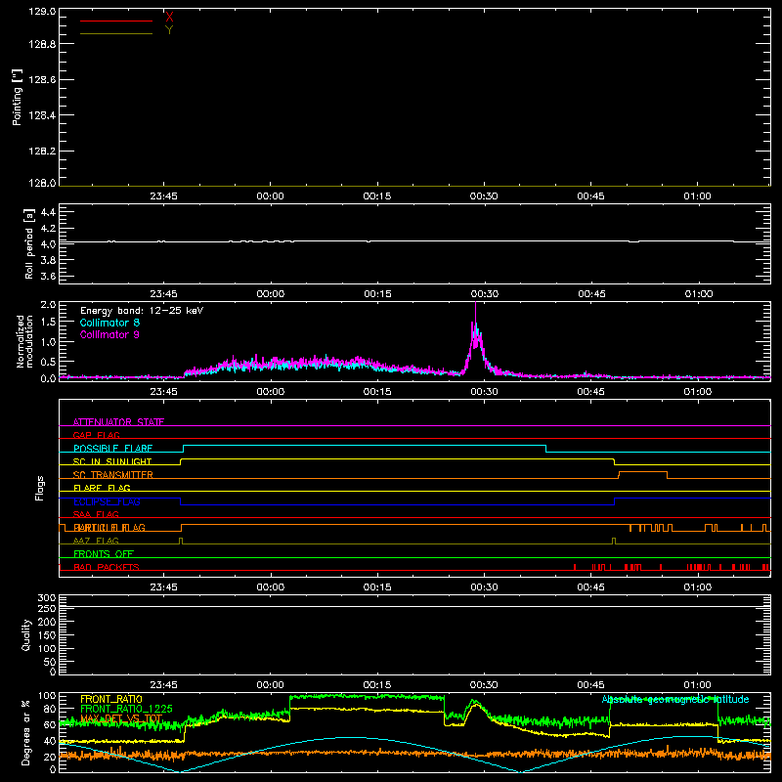Click the FLARE_FLAG label
Image resolution: width=782 pixels, height=782 pixels.
point(102,488)
